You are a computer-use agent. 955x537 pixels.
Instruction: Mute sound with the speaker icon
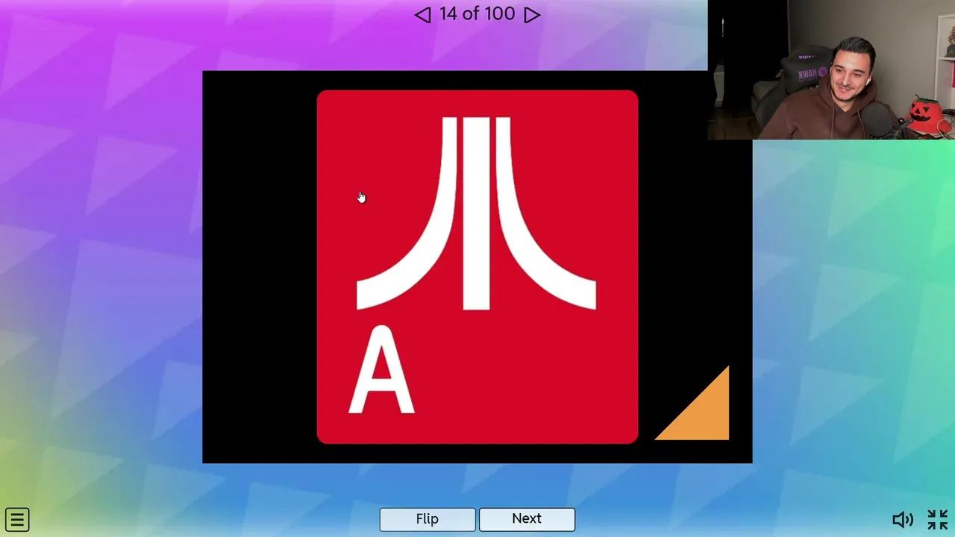[x=903, y=520]
